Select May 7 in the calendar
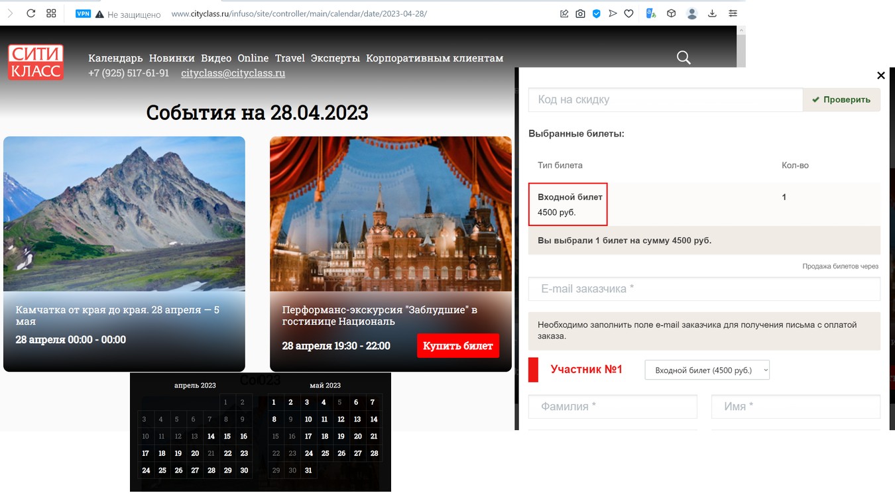 pyautogui.click(x=373, y=402)
